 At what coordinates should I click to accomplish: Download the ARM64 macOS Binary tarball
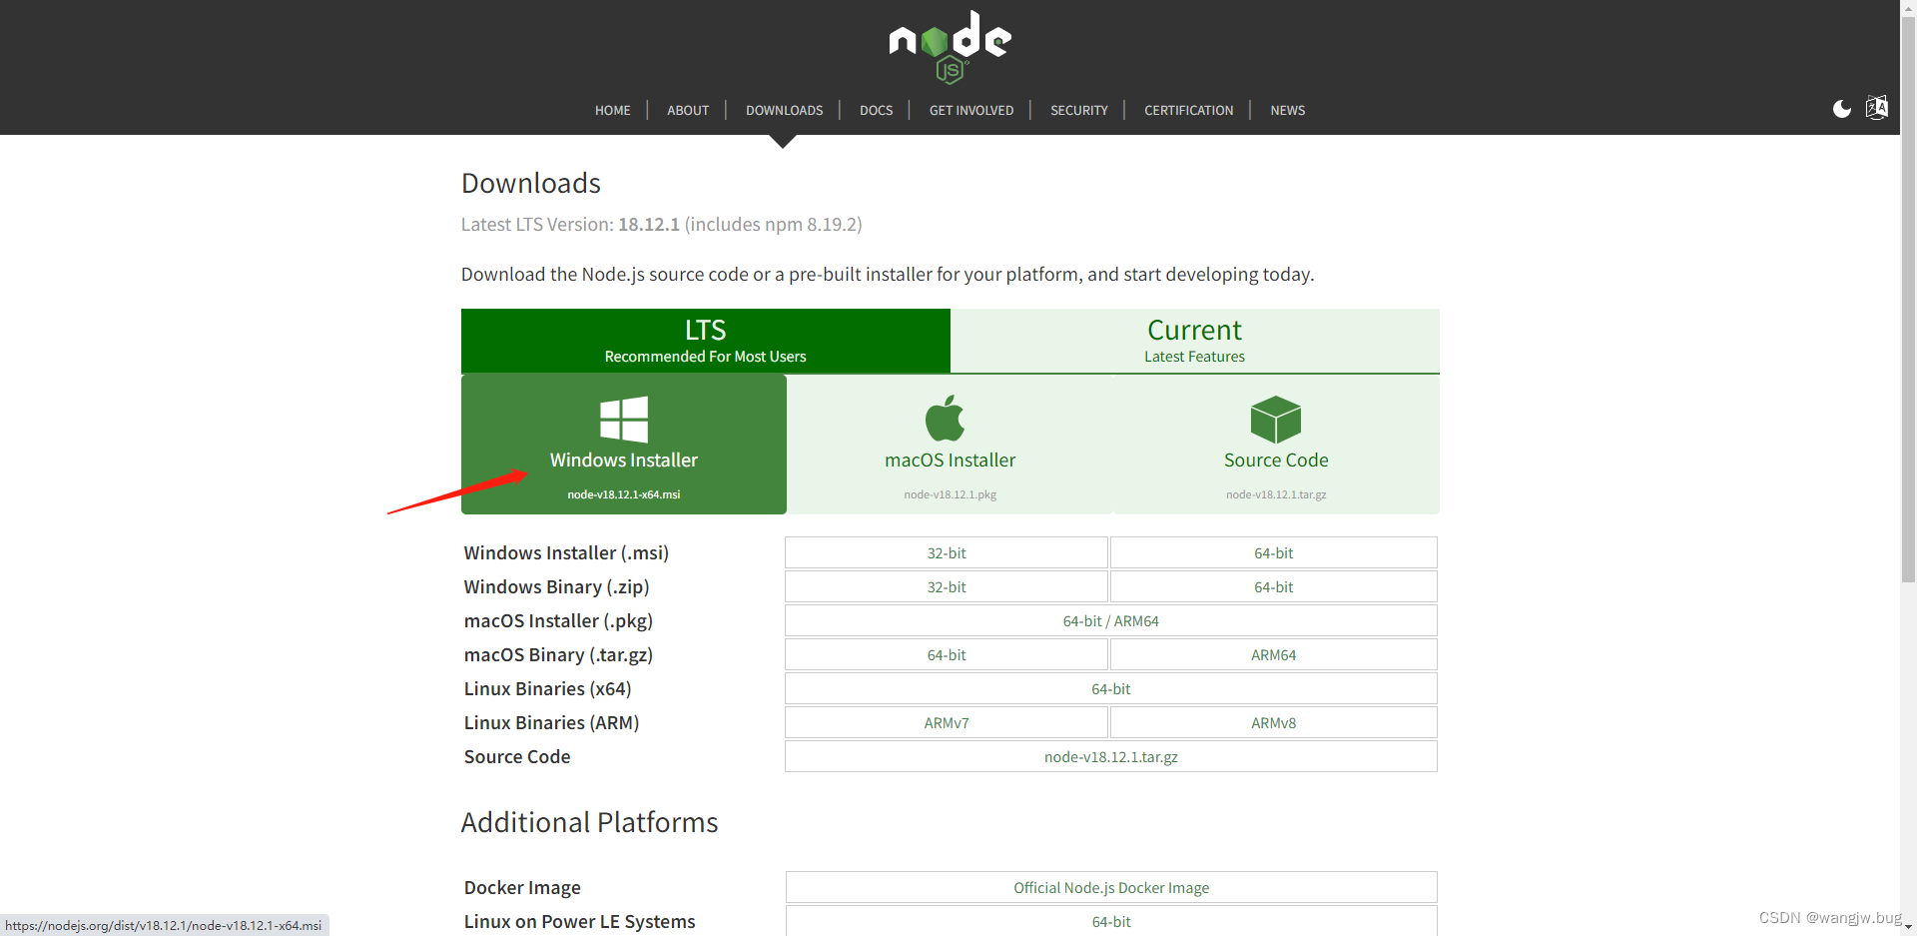pyautogui.click(x=1272, y=654)
